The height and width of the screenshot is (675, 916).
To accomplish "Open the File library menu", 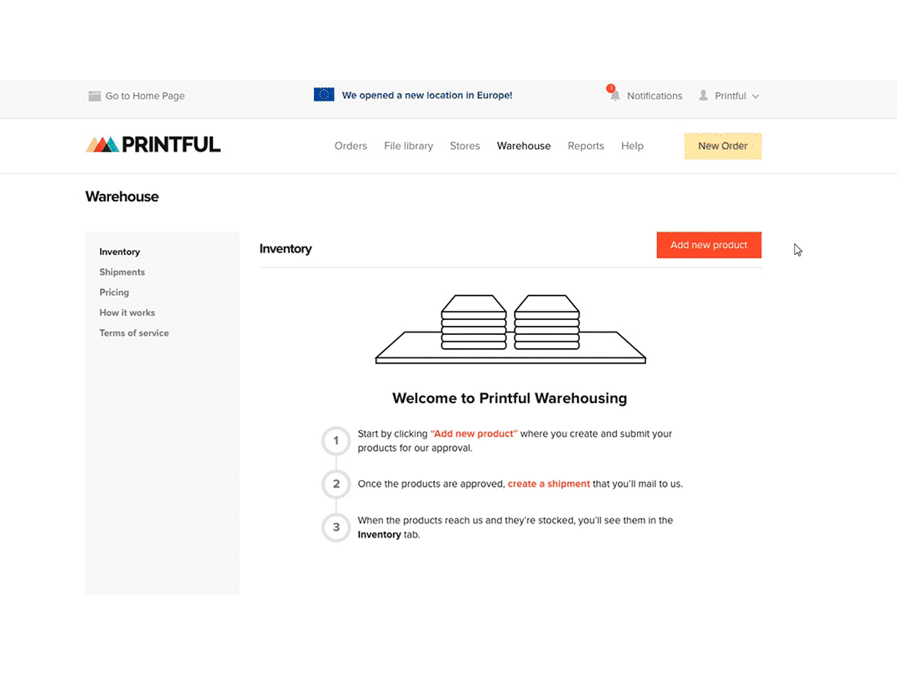I will [x=408, y=146].
